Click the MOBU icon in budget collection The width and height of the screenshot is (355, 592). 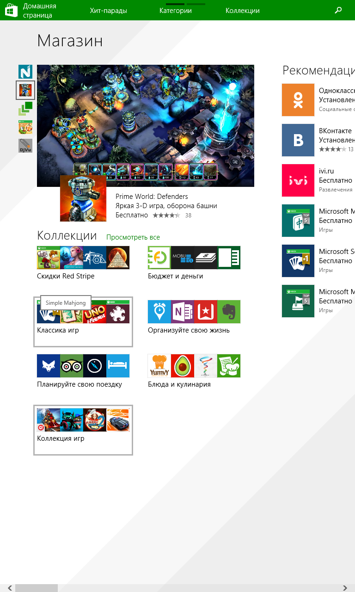pyautogui.click(x=183, y=258)
